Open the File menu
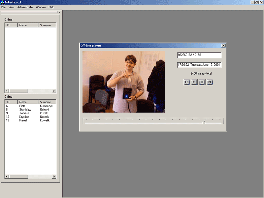Image resolution: width=264 pixels, height=198 pixels. click(x=3, y=7)
